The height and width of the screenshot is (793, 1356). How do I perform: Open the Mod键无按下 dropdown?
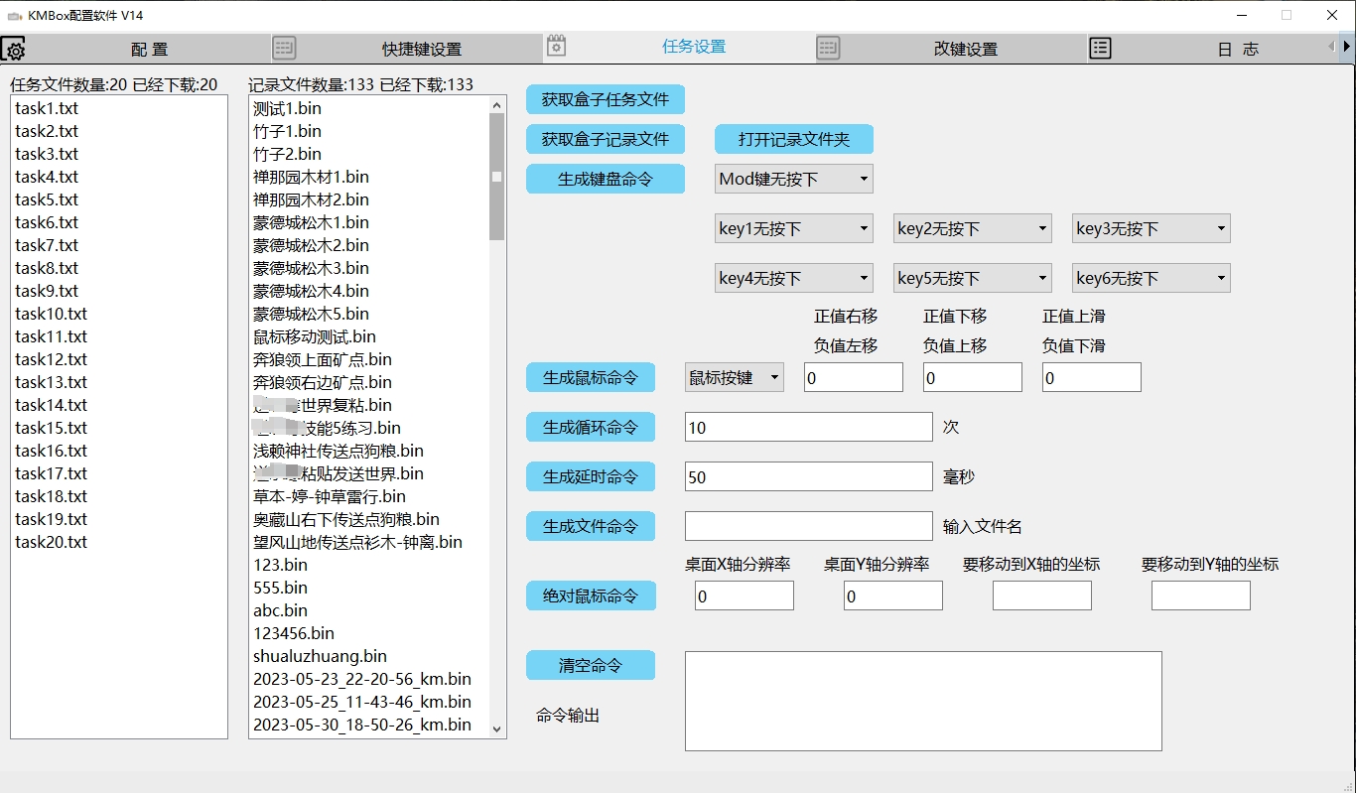pos(794,179)
